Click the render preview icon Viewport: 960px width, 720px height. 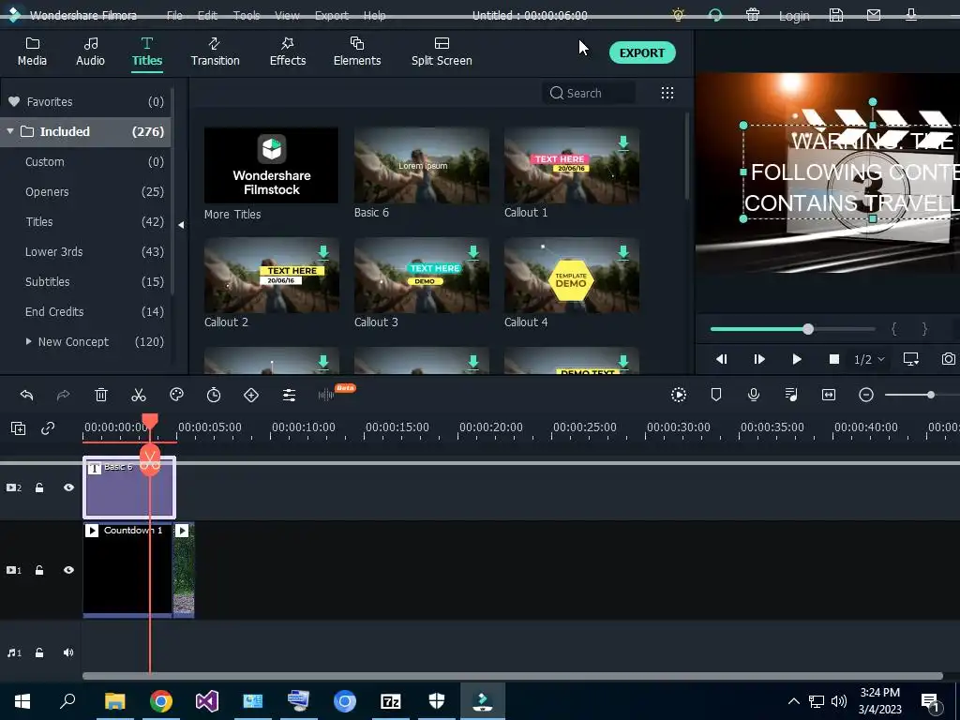point(679,395)
